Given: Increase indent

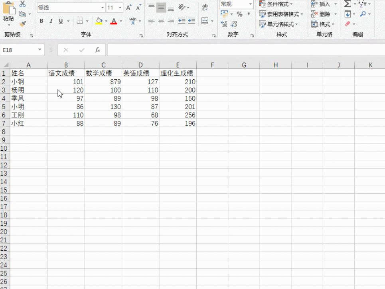Looking at the screenshot, I should point(192,21).
